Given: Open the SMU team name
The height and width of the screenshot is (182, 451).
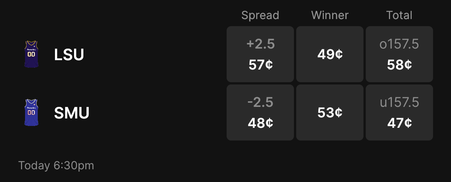Looking at the screenshot, I should tap(72, 113).
